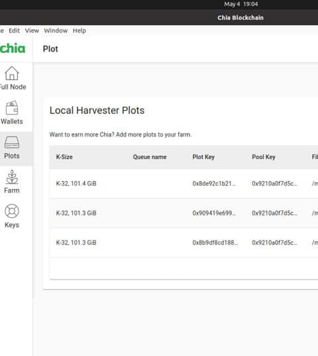318x356 pixels.
Task: Open the Help menu
Action: (79, 30)
